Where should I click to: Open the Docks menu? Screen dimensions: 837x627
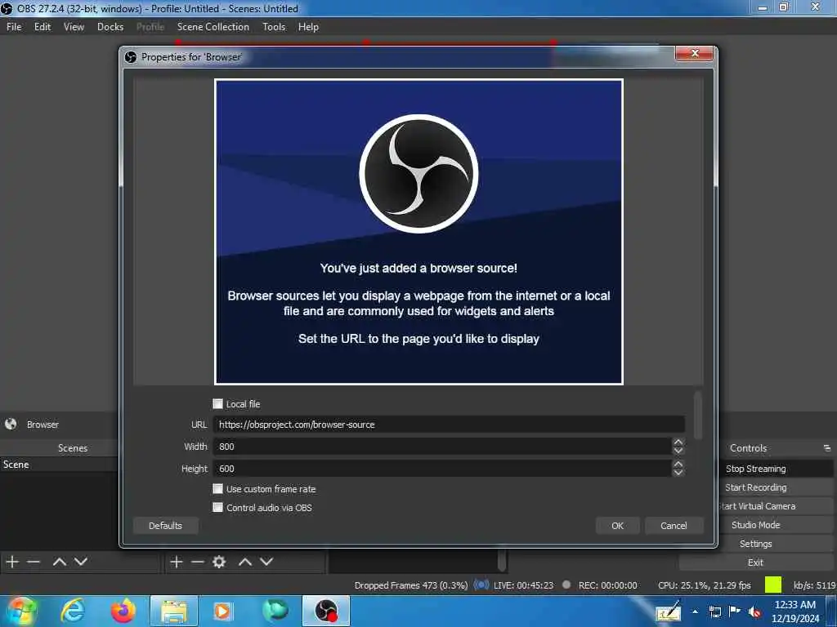110,27
